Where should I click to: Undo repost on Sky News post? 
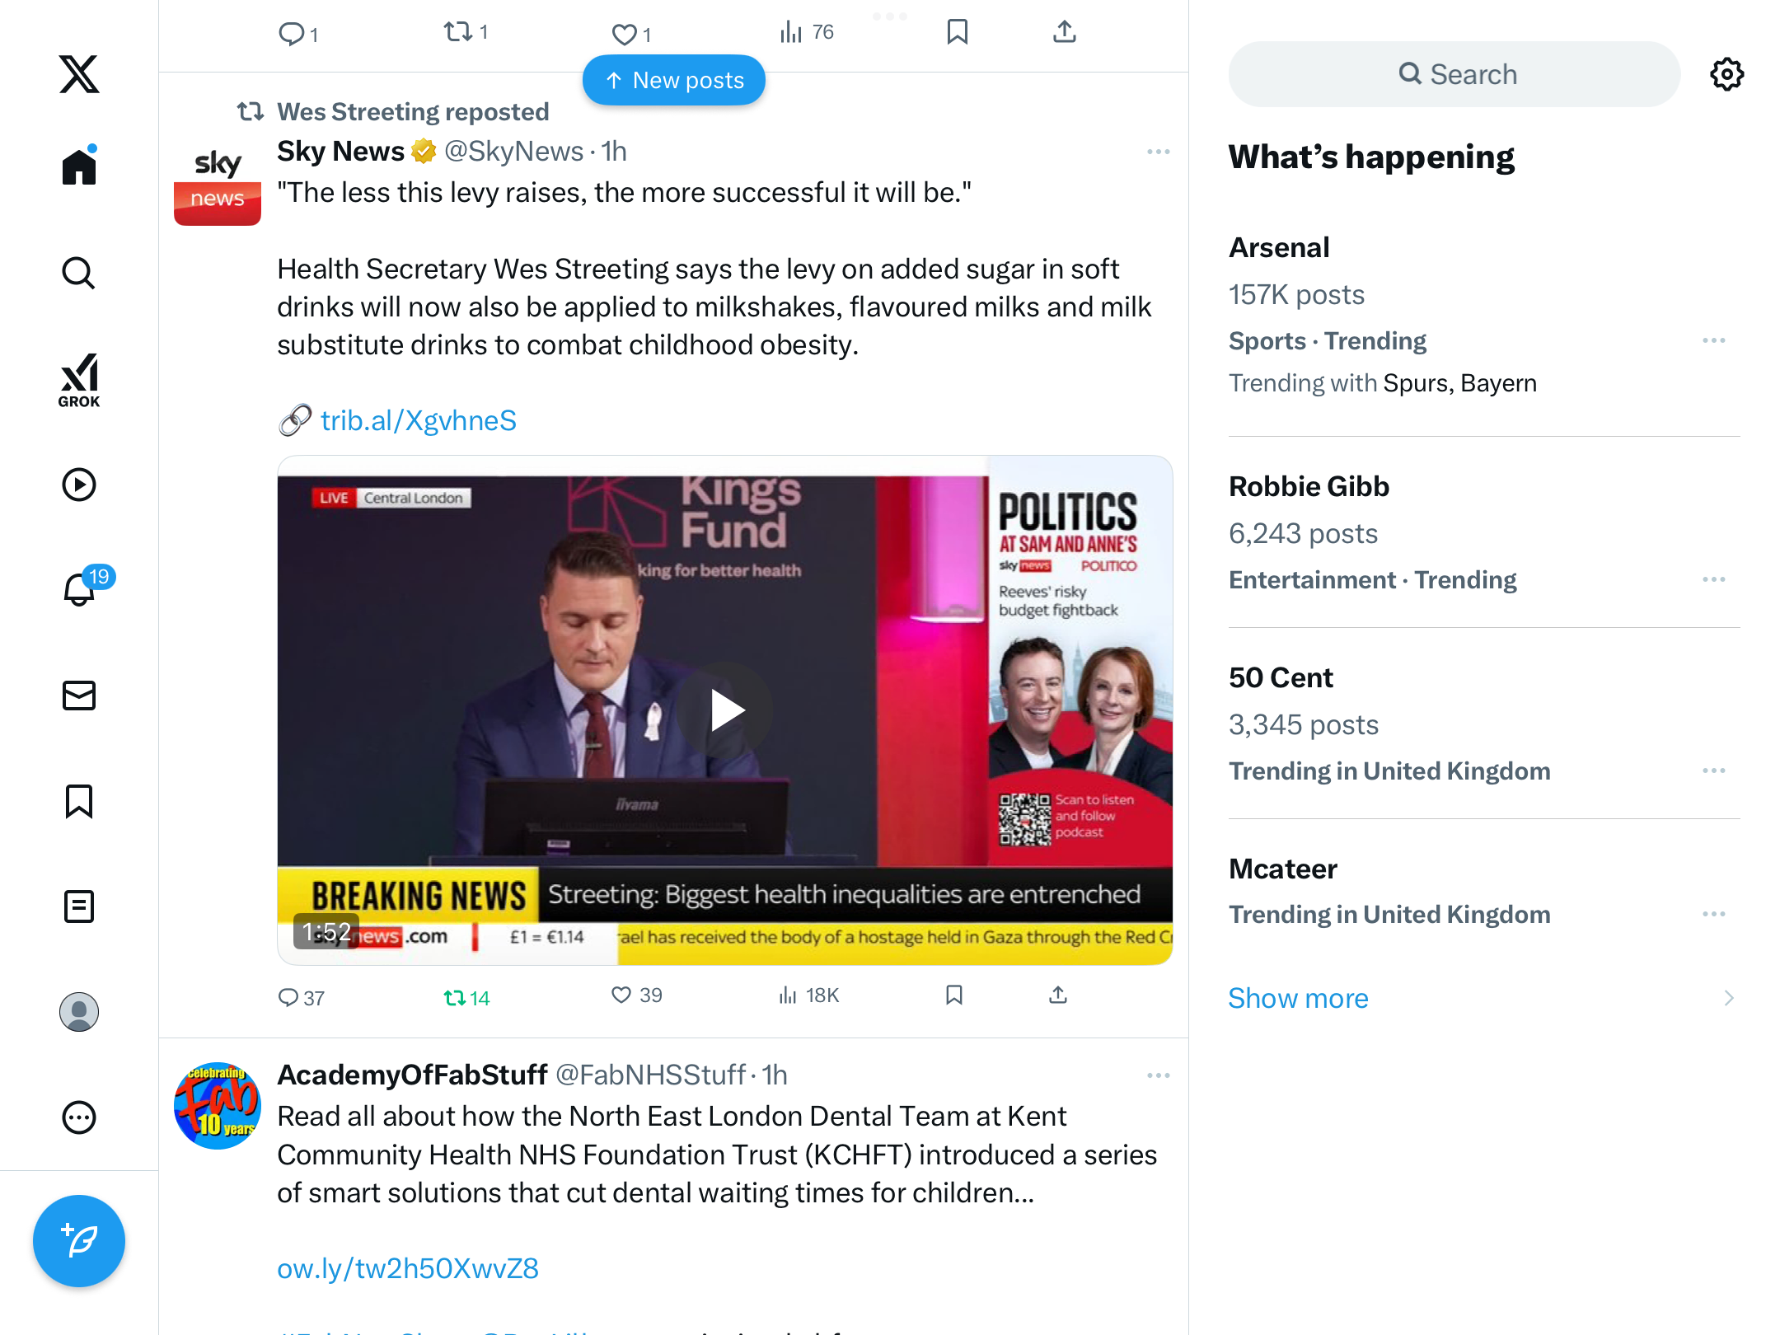point(455,998)
